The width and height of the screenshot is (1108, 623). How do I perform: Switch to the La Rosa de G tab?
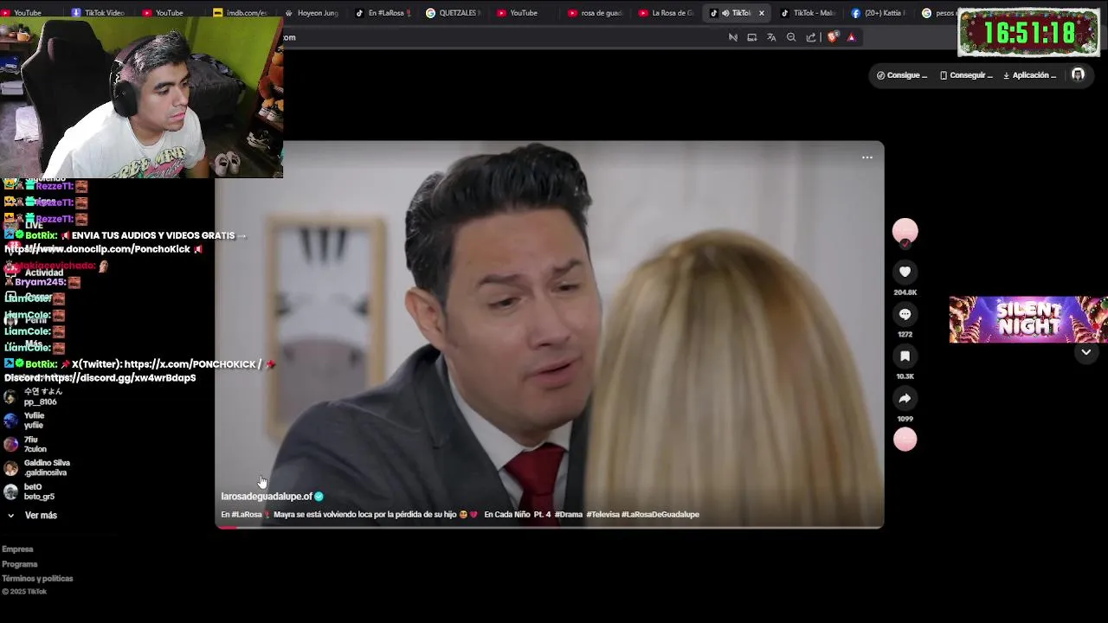[x=665, y=13]
